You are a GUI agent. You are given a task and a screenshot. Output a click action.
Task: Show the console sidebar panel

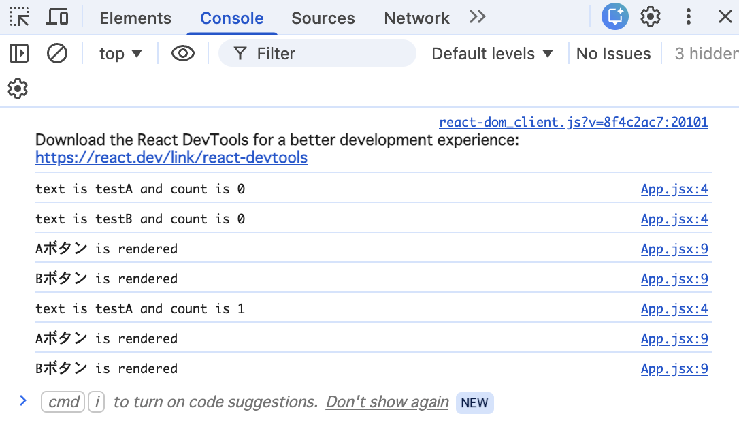[x=19, y=53]
